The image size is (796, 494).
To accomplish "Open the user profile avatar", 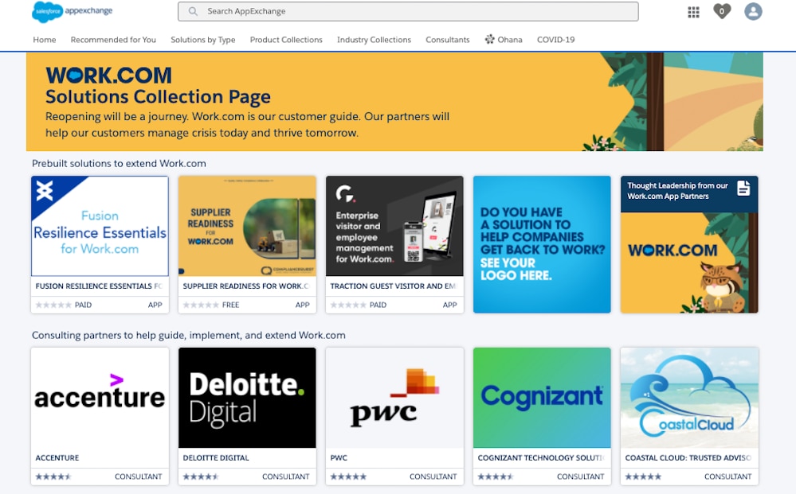I will point(753,11).
